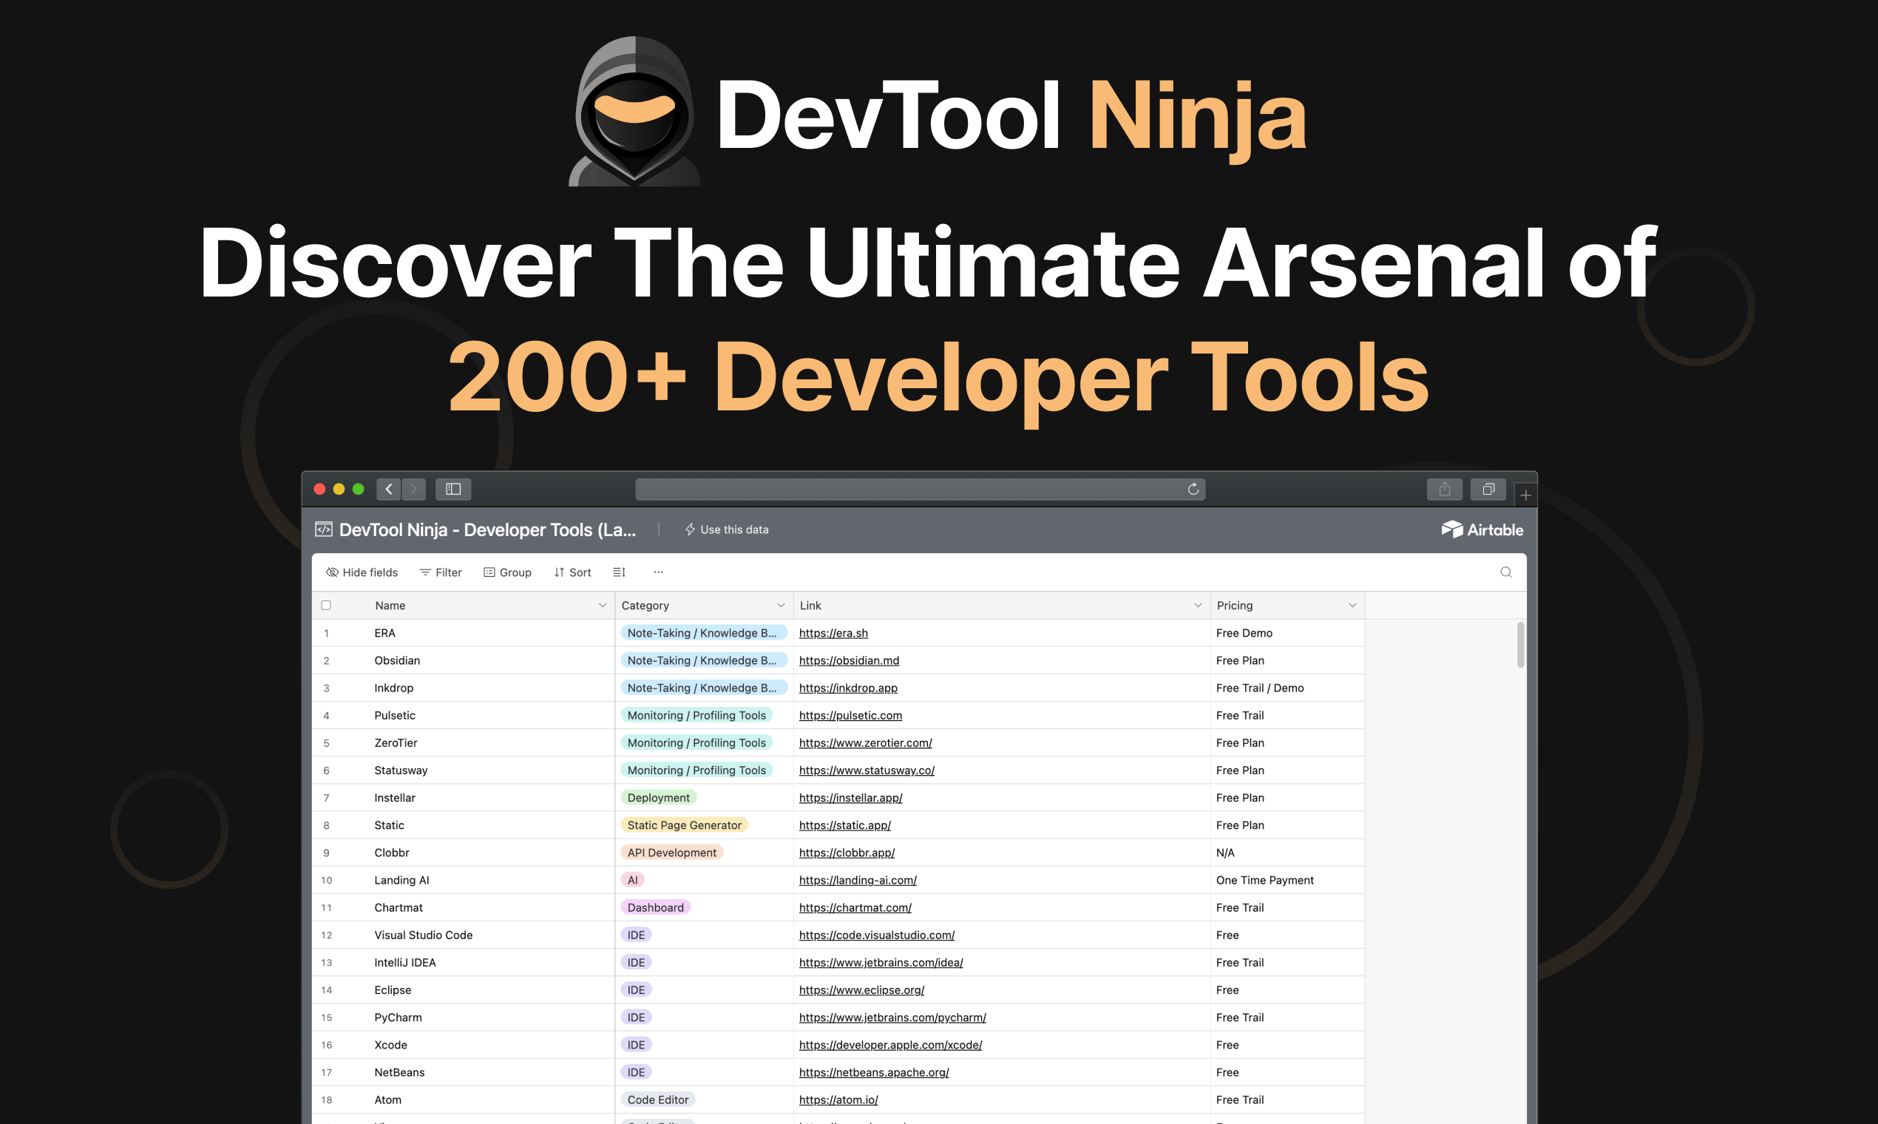
Task: Open the Sort menu
Action: click(x=572, y=572)
